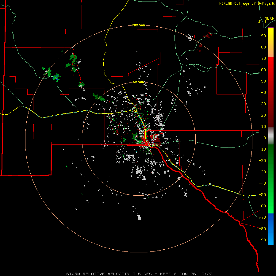Click the 50 value on the velocity scale

(x=263, y=81)
